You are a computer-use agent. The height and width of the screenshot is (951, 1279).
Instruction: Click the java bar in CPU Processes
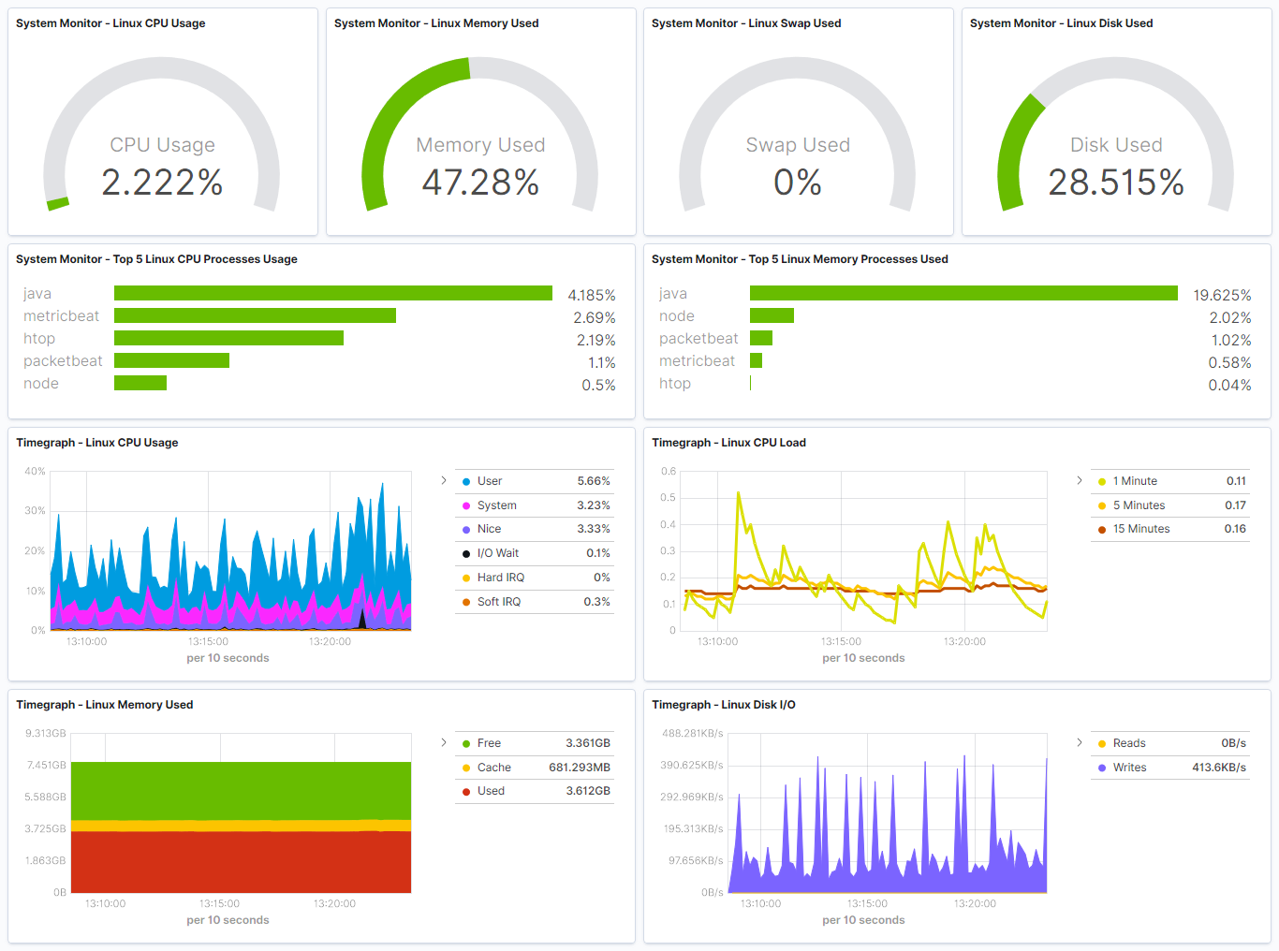coord(333,294)
